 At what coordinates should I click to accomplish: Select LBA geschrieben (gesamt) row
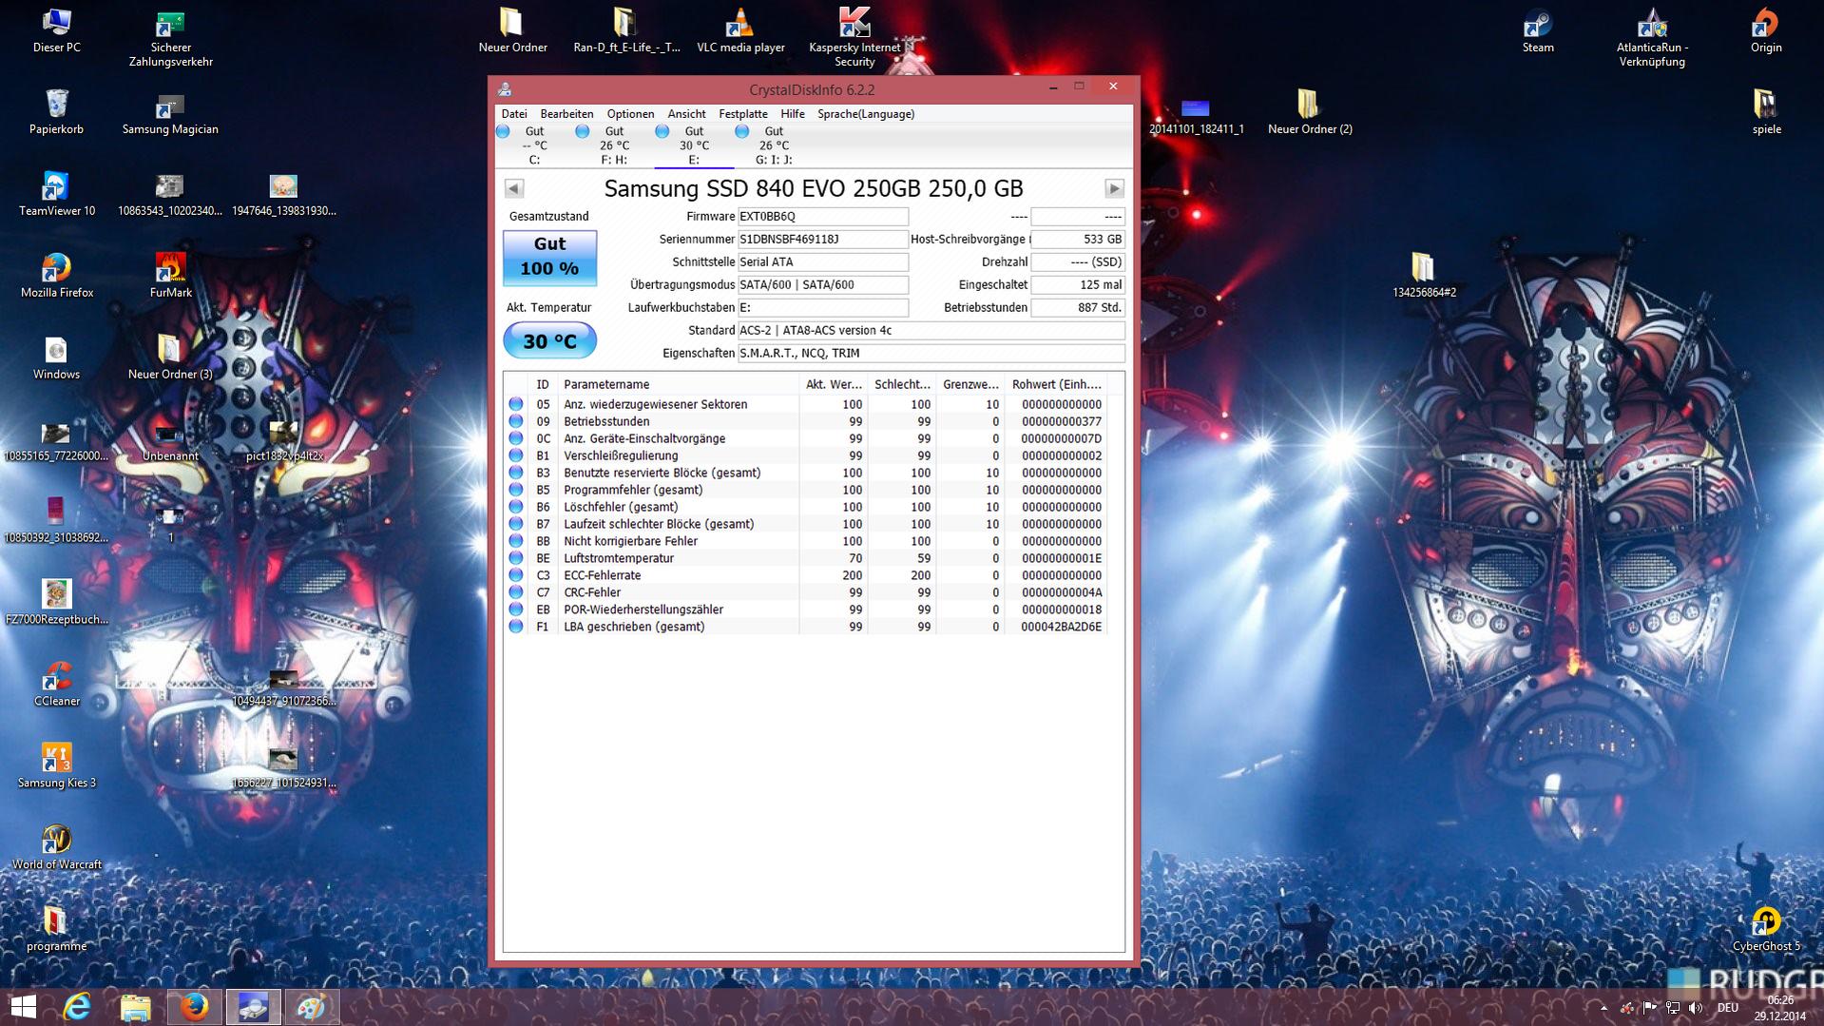pyautogui.click(x=807, y=627)
